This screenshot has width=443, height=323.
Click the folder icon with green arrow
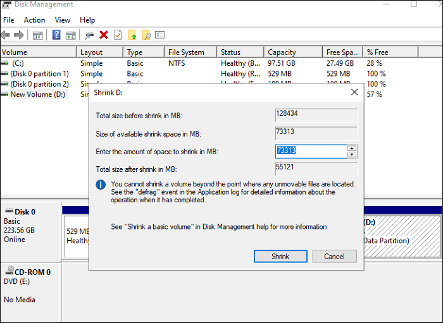pos(132,35)
